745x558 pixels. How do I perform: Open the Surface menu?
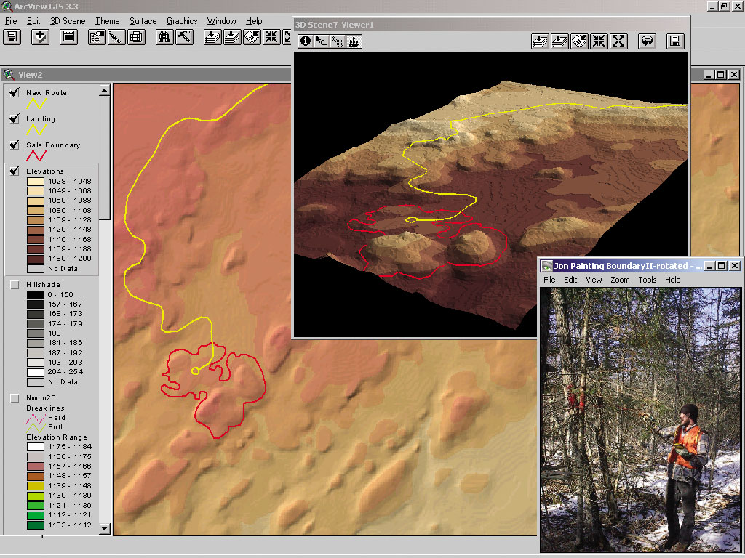pos(143,21)
